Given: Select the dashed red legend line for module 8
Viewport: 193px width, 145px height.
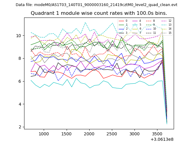Looking at the screenshot, I should [149, 21].
